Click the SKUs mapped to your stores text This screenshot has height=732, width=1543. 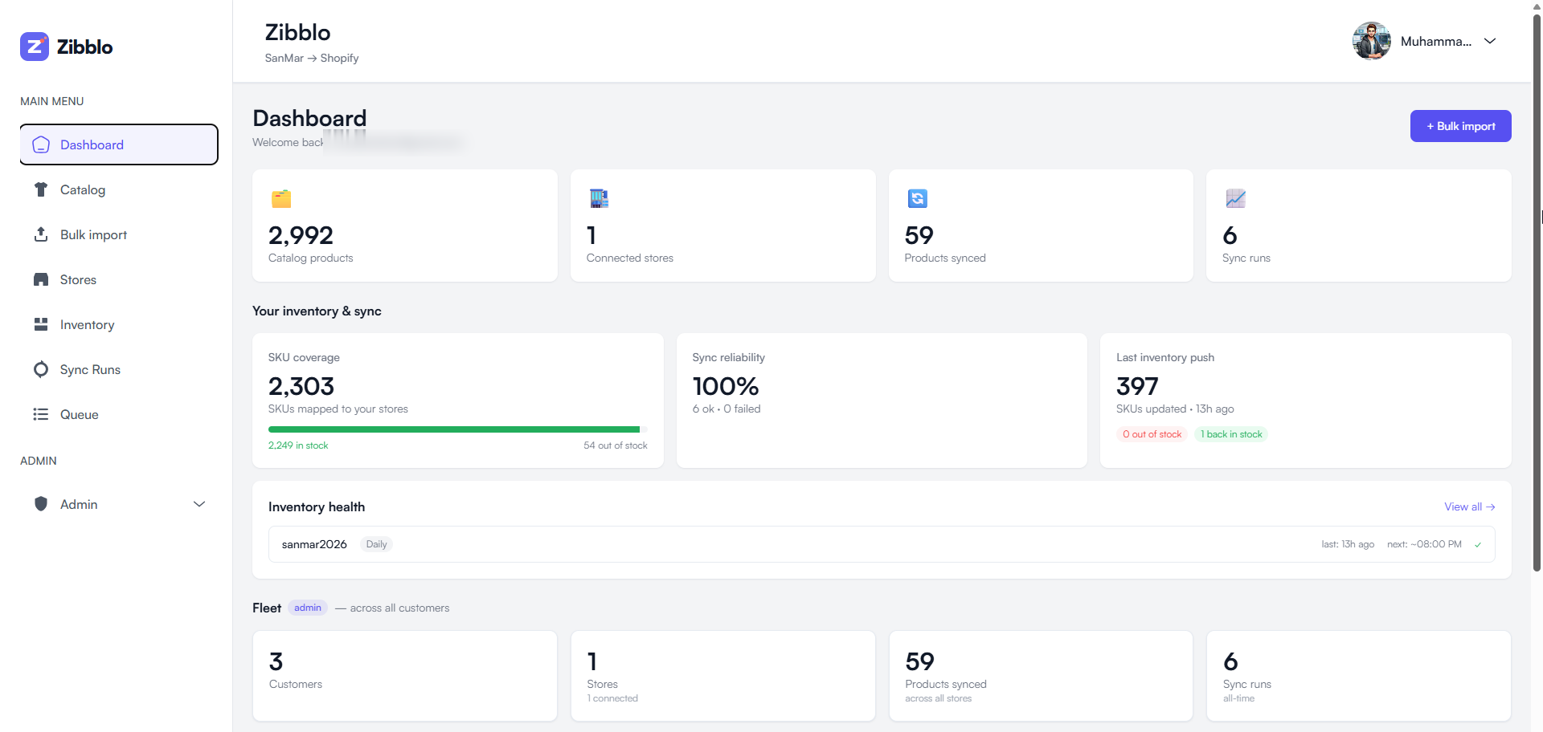coord(338,409)
